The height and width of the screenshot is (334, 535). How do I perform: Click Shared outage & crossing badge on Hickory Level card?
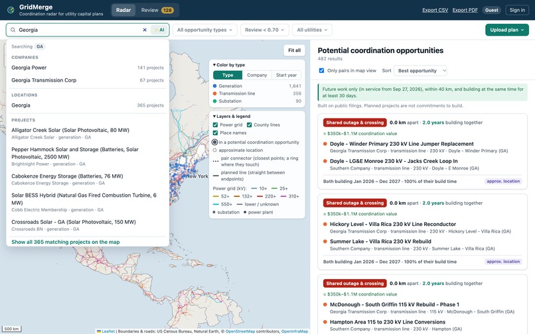[x=355, y=203]
